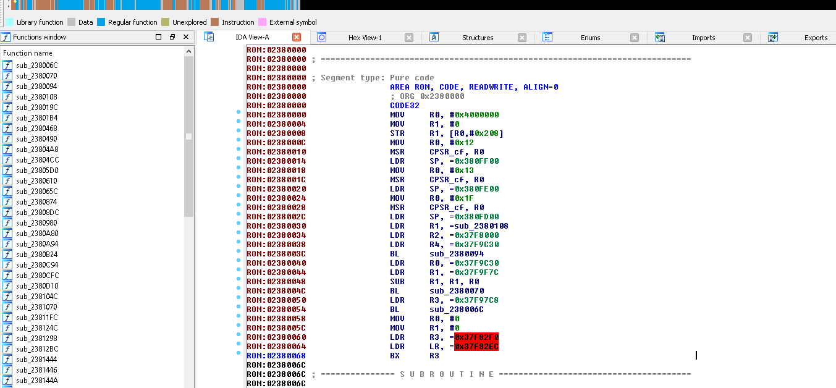Select sub_238144A in the functions list
This screenshot has height=388, width=836.
(37, 380)
